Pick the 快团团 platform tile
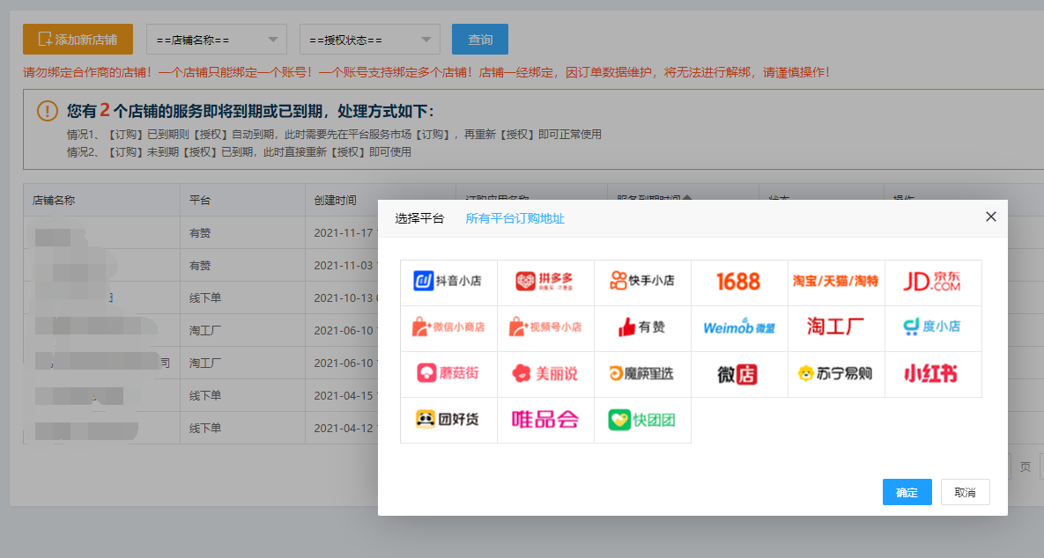Screen dimensions: 1044x558 point(642,420)
